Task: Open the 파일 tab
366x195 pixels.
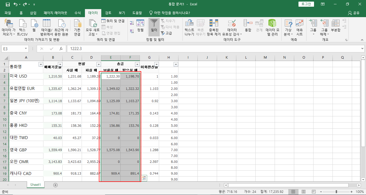Action: coord(8,13)
